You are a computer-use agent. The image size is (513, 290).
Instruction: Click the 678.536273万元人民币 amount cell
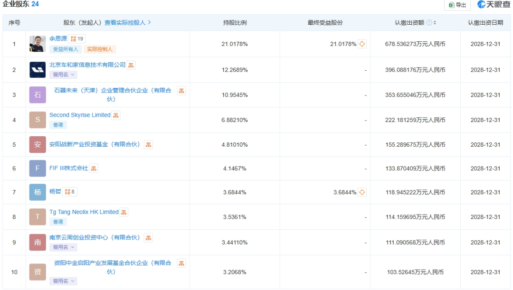(415, 44)
